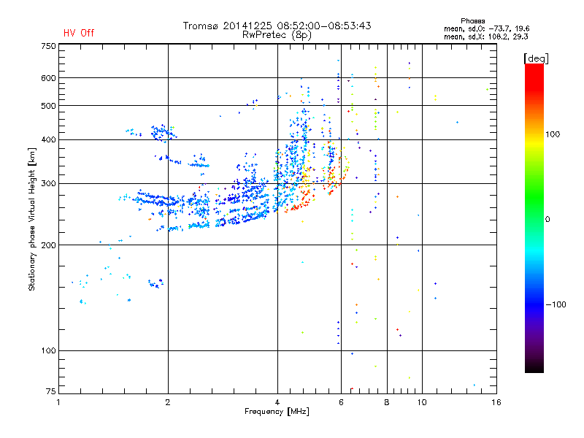Click the plot title 'Tromsø 20141225 08:52:00-08:53:43'
Viewport: 584px width, 438px height.
click(x=277, y=26)
